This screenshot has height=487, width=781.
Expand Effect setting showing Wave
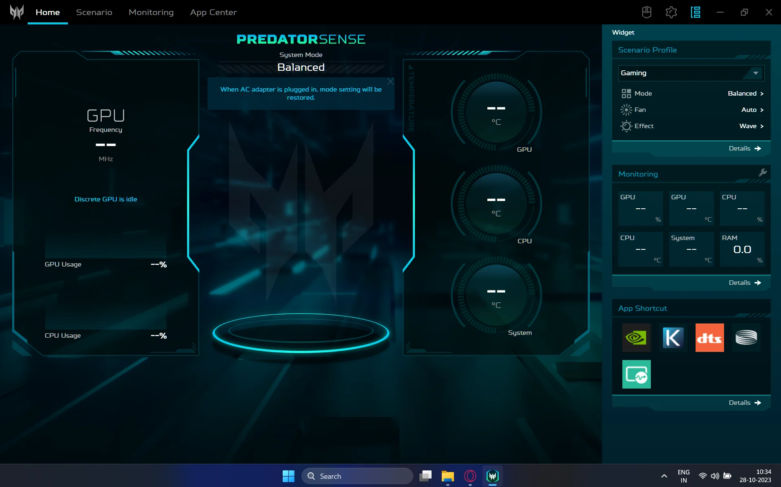coord(752,126)
